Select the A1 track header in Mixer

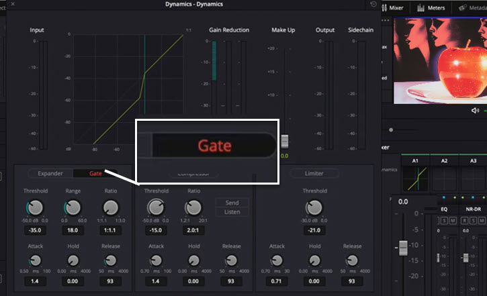415,160
